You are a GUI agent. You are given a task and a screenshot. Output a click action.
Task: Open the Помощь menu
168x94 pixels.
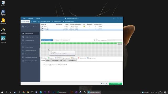click(x=38, y=18)
